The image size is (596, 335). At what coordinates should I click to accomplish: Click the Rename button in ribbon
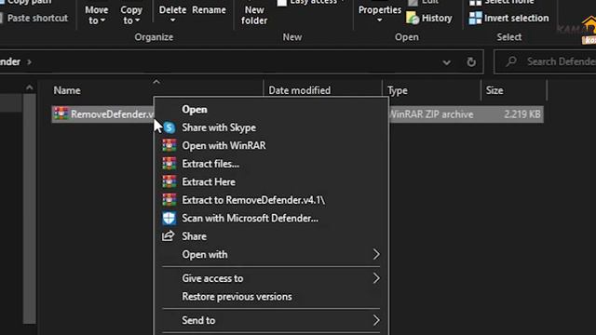point(209,10)
